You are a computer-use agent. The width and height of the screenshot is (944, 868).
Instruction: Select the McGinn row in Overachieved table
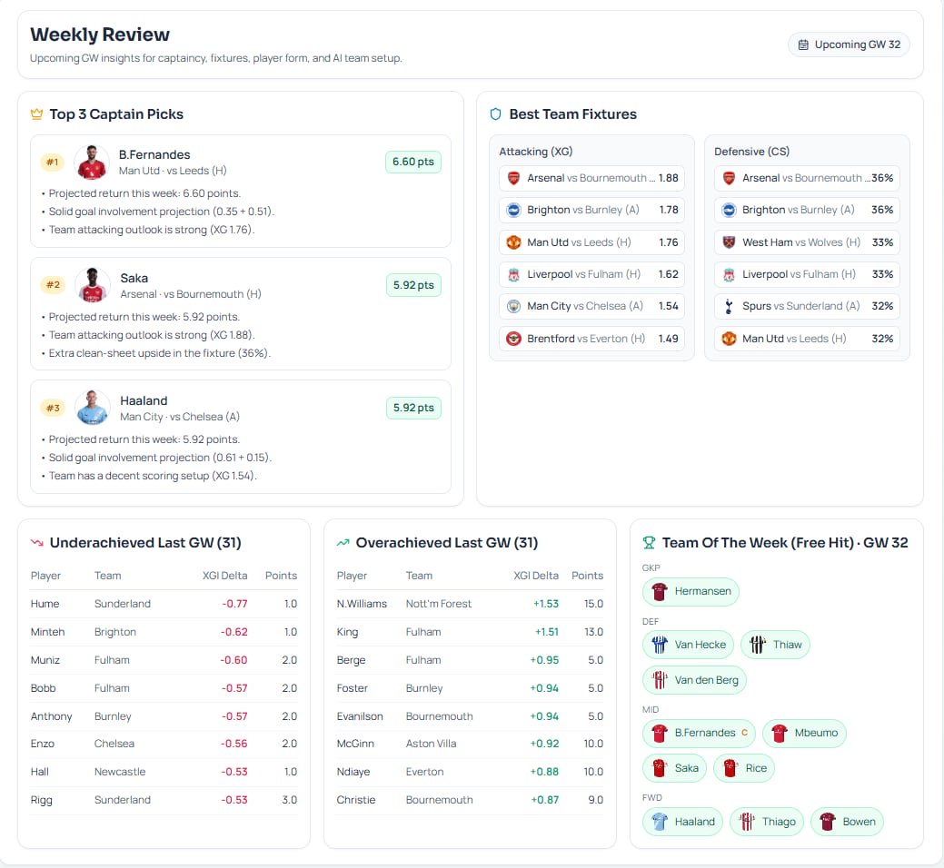pos(470,745)
